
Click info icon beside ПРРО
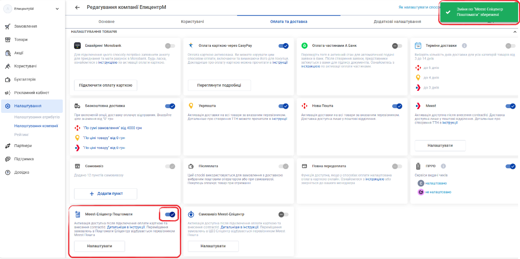pos(443,166)
